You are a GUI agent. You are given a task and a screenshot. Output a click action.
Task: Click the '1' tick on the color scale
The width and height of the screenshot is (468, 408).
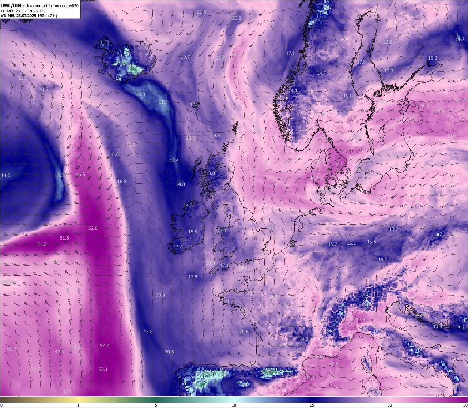coord(78,405)
